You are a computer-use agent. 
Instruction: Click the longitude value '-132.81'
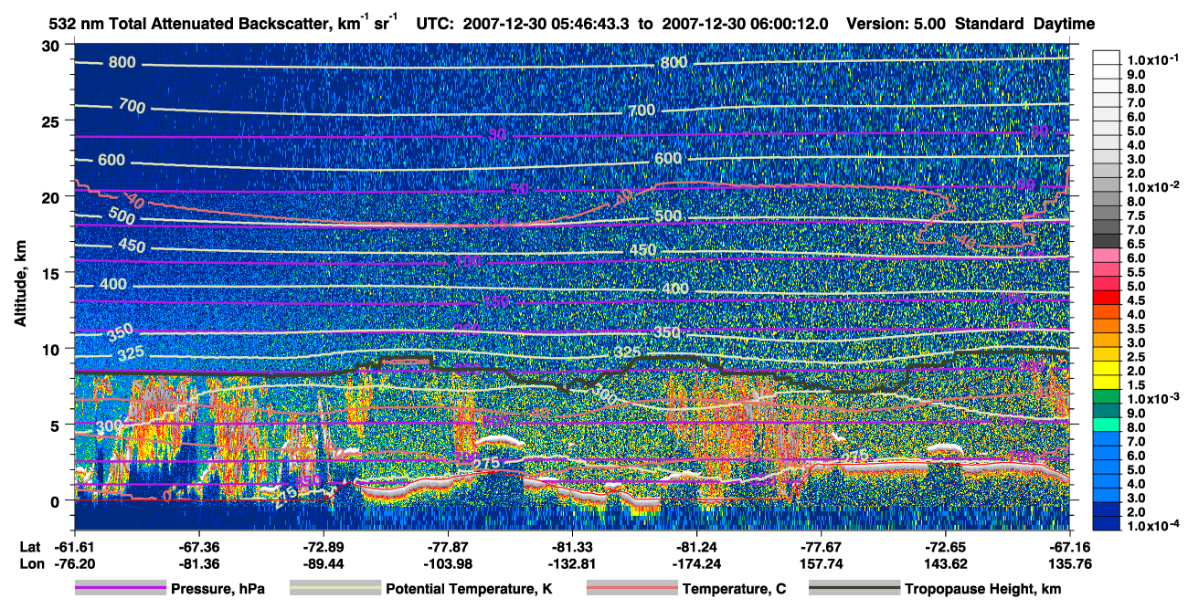tap(572, 562)
